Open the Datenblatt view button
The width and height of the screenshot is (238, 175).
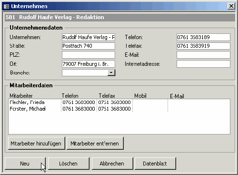(x=155, y=164)
